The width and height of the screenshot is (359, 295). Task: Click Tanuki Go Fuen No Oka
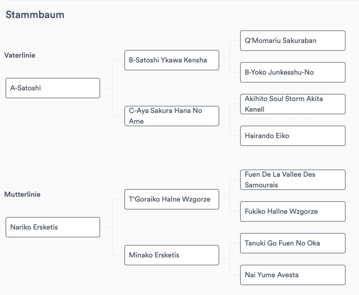pyautogui.click(x=293, y=243)
